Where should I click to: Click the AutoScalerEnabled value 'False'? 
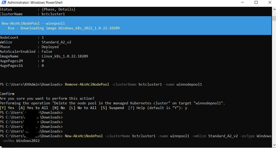click(x=47, y=52)
